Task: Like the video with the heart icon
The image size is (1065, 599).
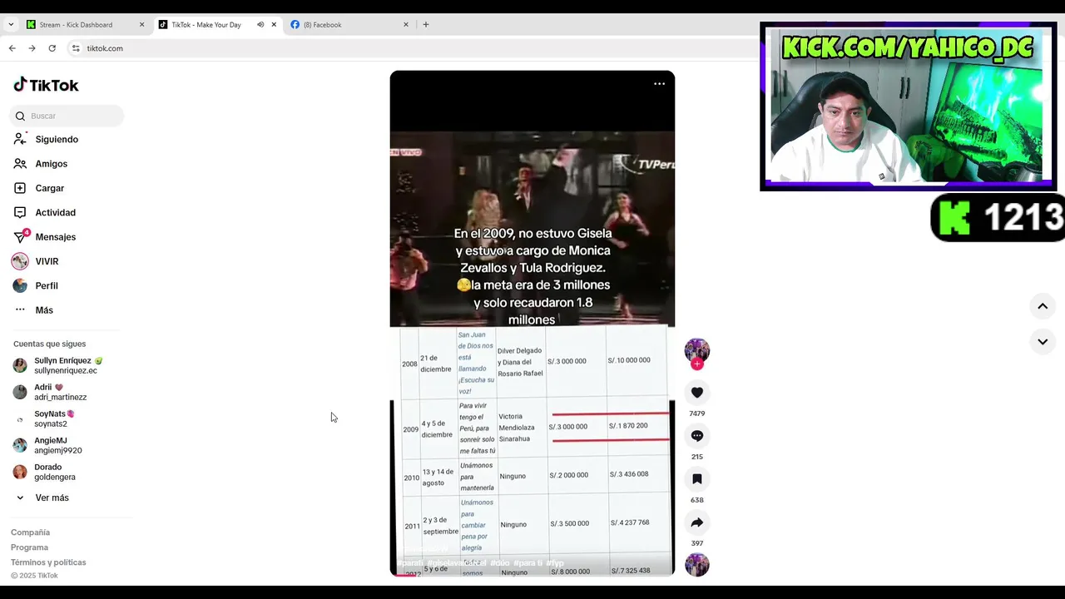Action: pos(697,393)
